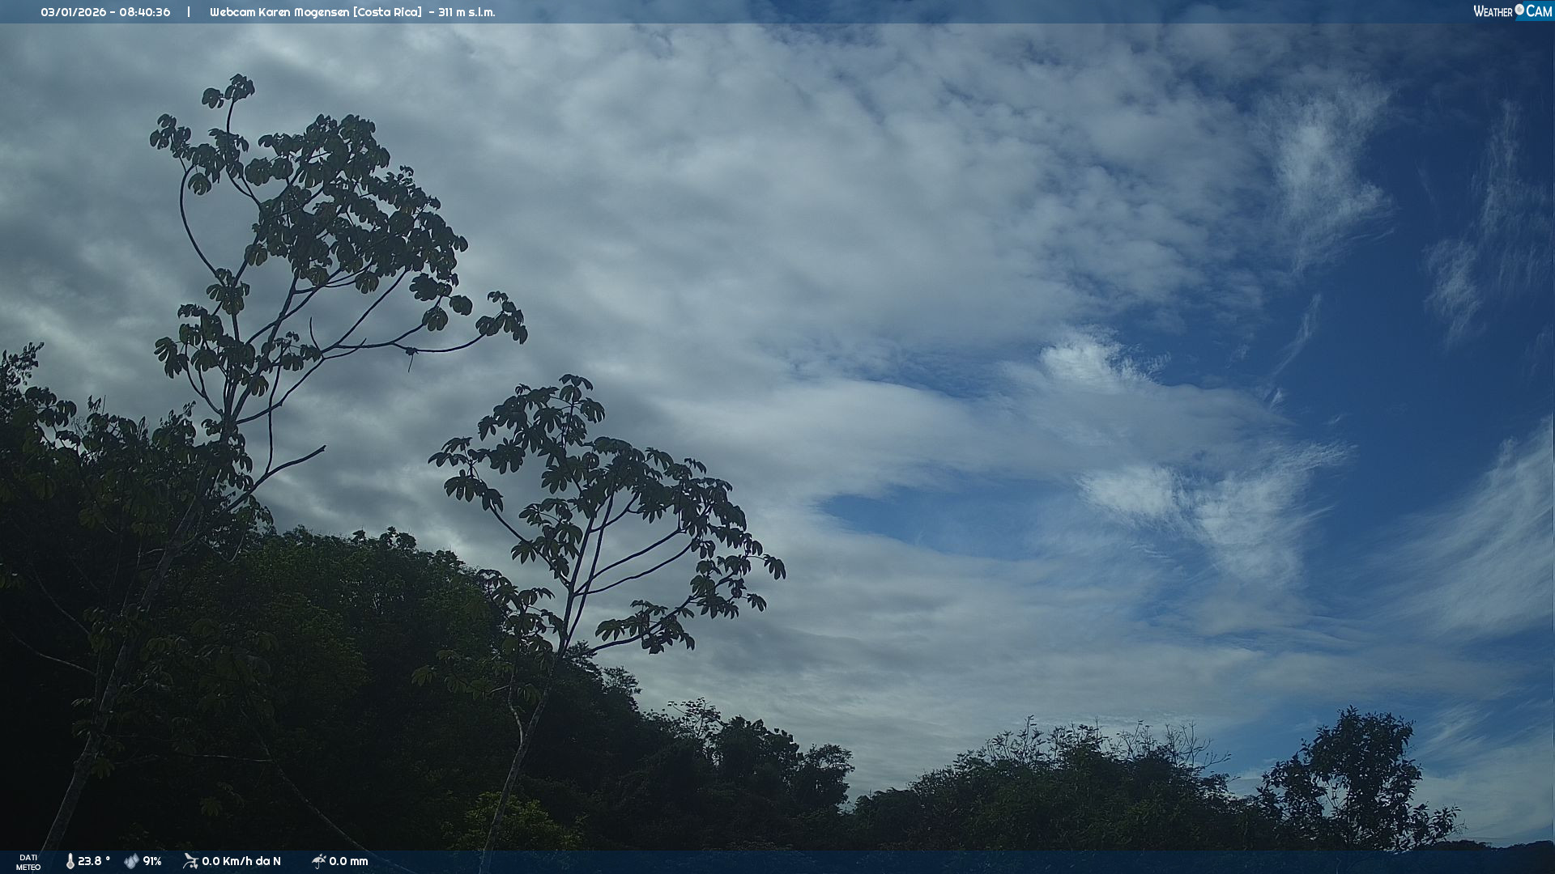Image resolution: width=1555 pixels, height=874 pixels.
Task: Select the DATI METEO label
Action: pyautogui.click(x=28, y=862)
